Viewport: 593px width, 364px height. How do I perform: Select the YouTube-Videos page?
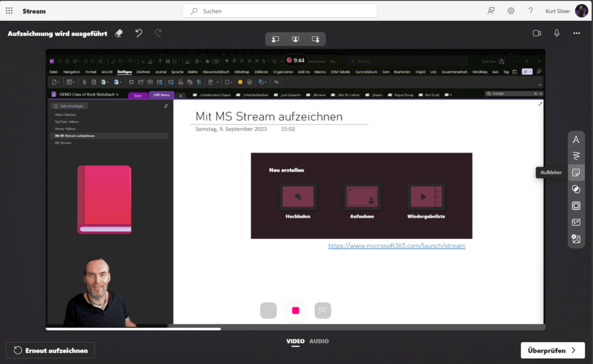(x=67, y=122)
